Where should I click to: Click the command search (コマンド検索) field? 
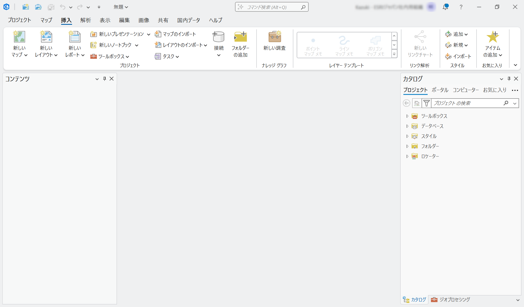(272, 7)
